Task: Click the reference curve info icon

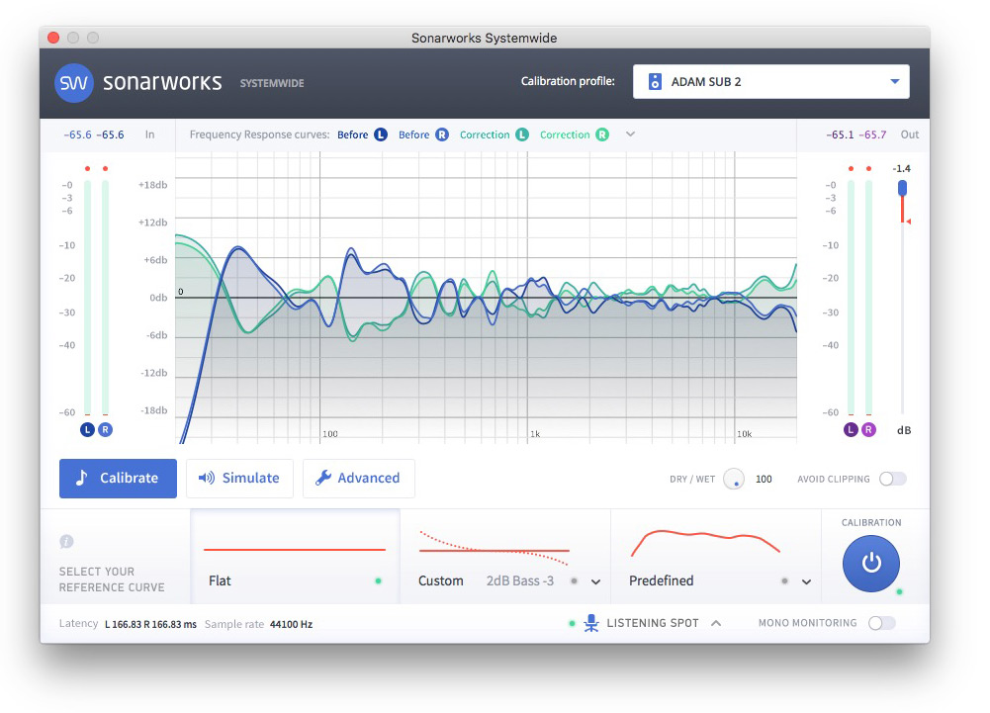Action: pyautogui.click(x=66, y=542)
